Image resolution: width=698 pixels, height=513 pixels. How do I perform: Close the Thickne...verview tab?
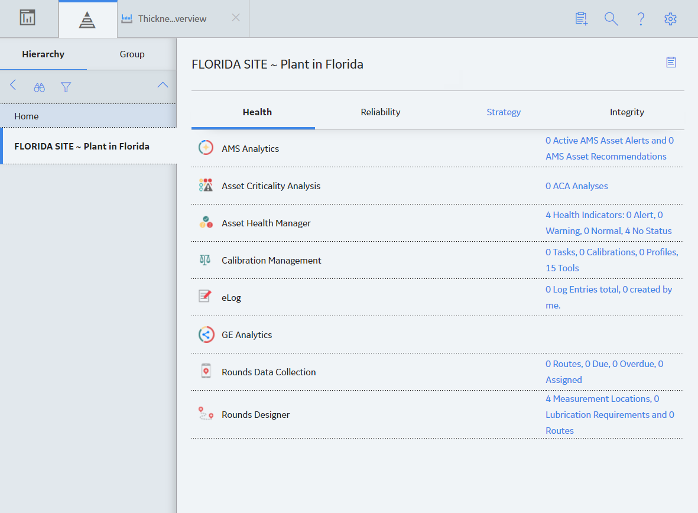pyautogui.click(x=236, y=18)
